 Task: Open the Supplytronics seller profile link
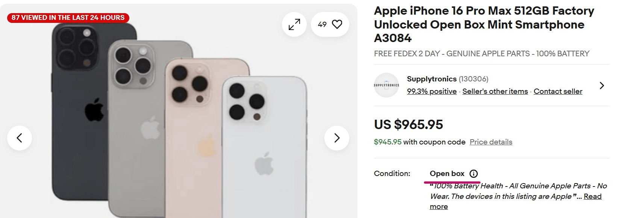point(432,79)
